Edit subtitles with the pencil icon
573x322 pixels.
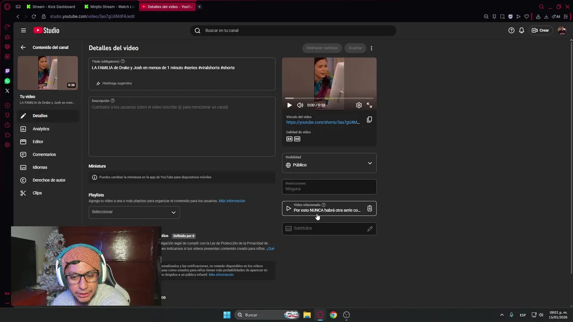370,229
